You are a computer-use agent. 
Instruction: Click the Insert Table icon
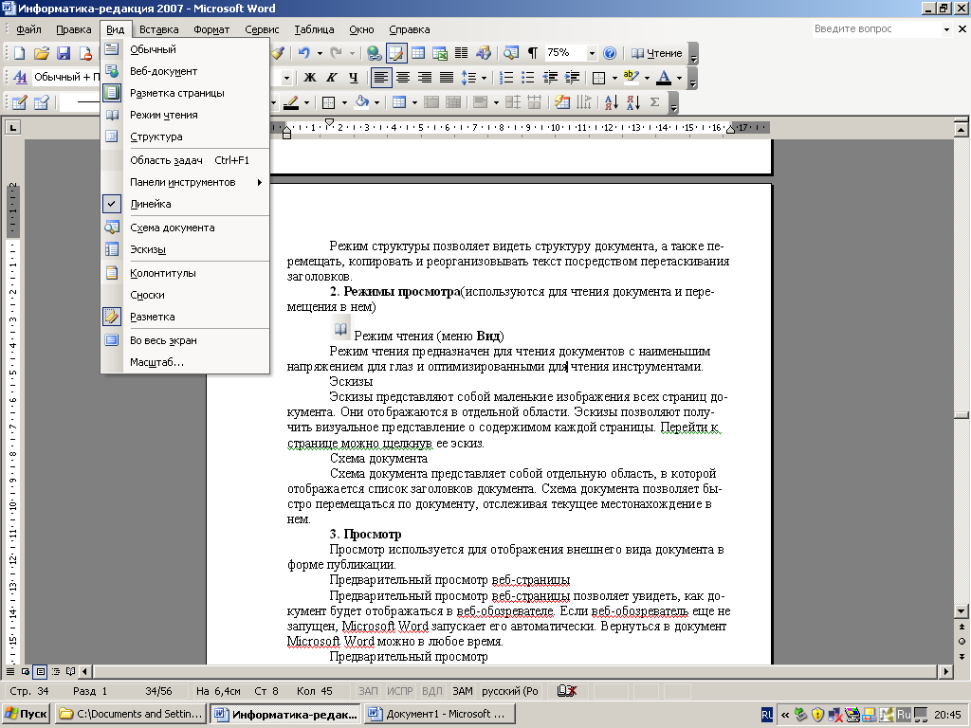click(418, 53)
